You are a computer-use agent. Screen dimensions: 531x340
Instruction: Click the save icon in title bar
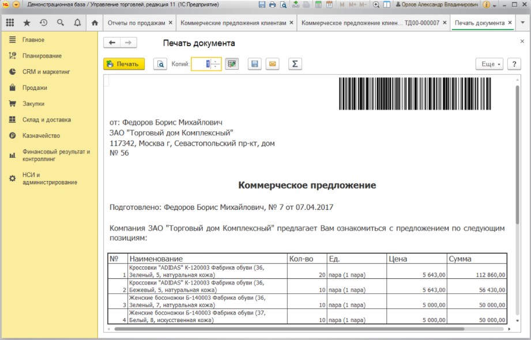262,5
